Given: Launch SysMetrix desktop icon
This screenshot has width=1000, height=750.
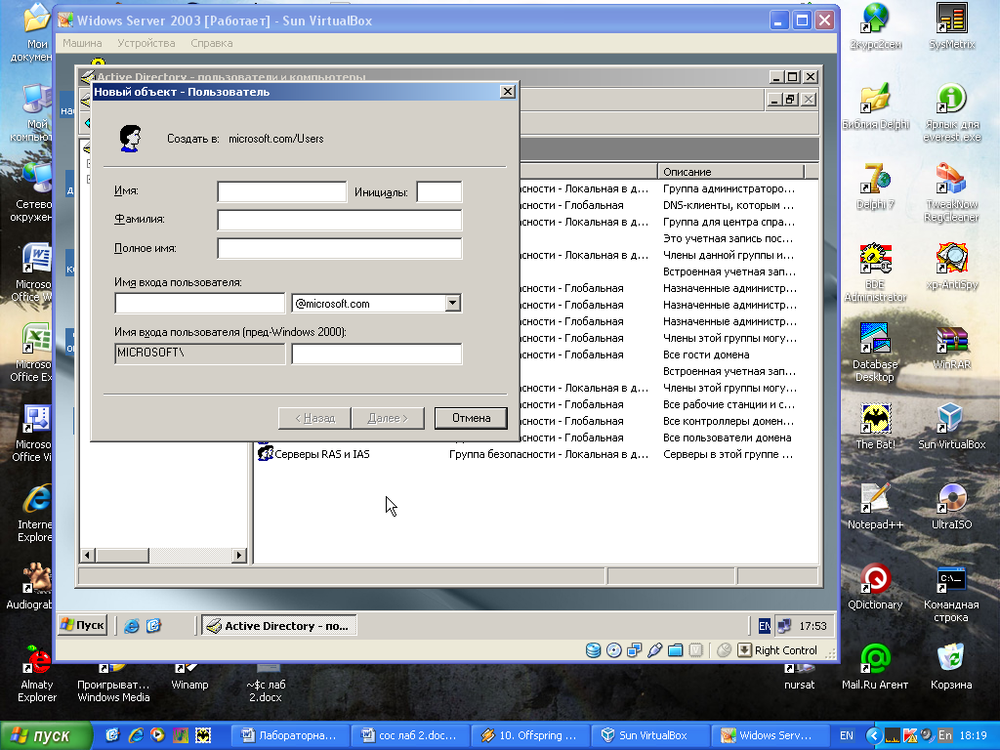Looking at the screenshot, I should pyautogui.click(x=951, y=25).
